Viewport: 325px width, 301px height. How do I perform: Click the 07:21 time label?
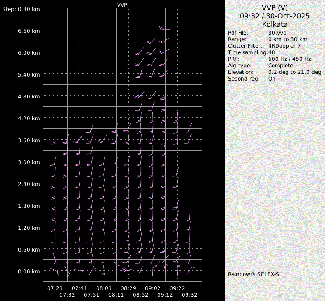(55, 288)
